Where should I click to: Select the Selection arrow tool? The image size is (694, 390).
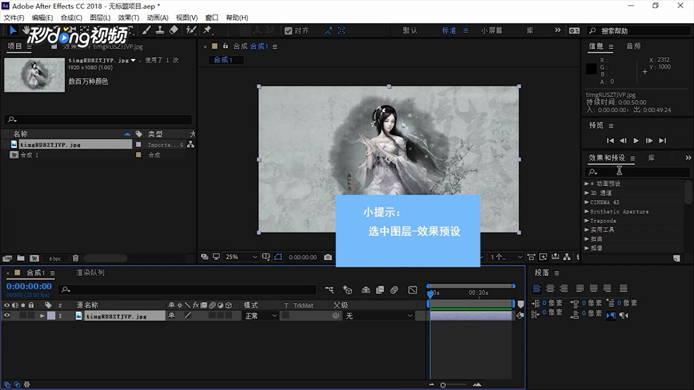[x=13, y=30]
